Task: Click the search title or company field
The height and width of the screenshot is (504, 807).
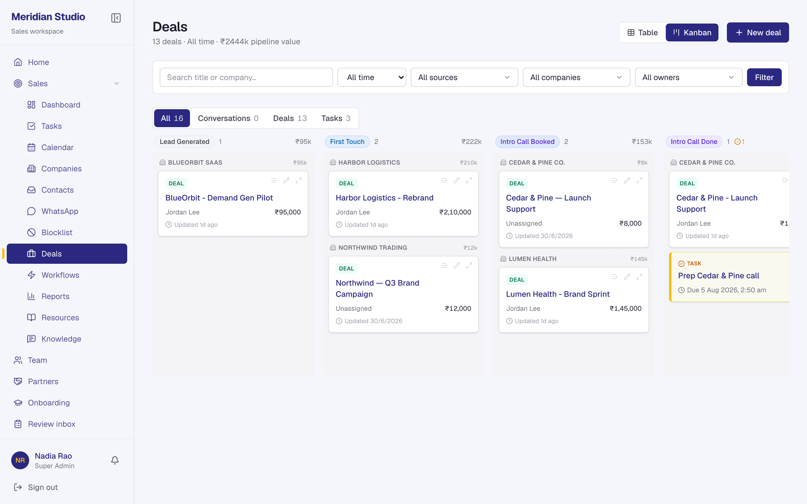Action: click(246, 77)
